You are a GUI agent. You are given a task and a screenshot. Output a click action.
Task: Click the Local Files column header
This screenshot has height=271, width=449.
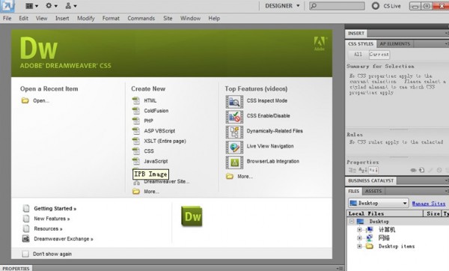pos(385,213)
